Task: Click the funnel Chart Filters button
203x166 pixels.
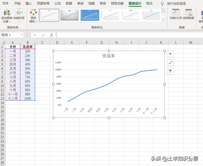Action: 170,71
